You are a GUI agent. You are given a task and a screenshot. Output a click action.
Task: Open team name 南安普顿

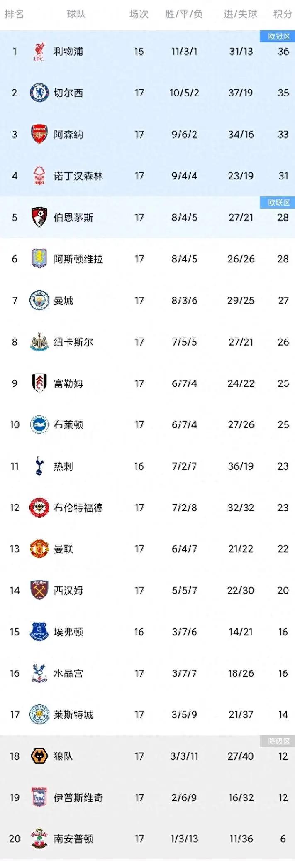[x=73, y=839]
